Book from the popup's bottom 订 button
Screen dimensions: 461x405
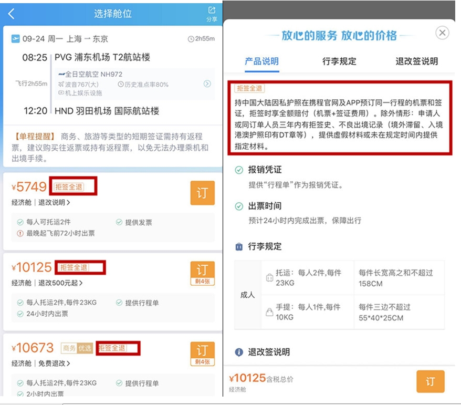[x=430, y=381]
